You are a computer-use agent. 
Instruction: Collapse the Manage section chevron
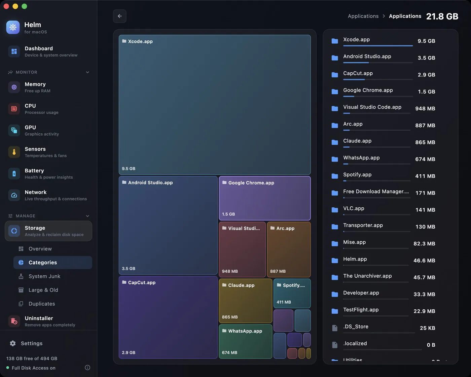point(87,216)
